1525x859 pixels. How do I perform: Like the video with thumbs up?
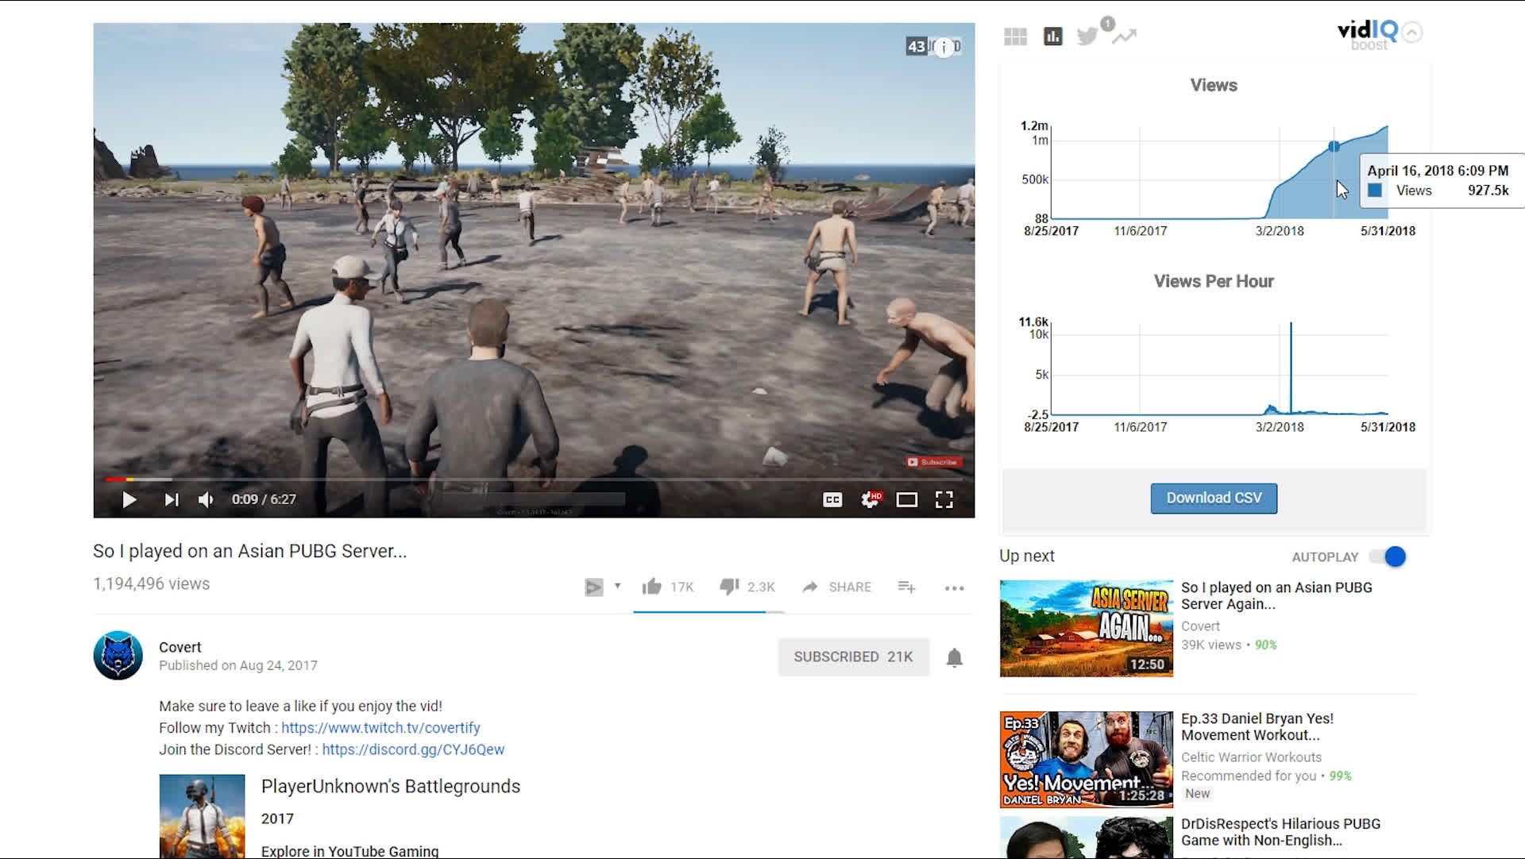[x=652, y=587]
